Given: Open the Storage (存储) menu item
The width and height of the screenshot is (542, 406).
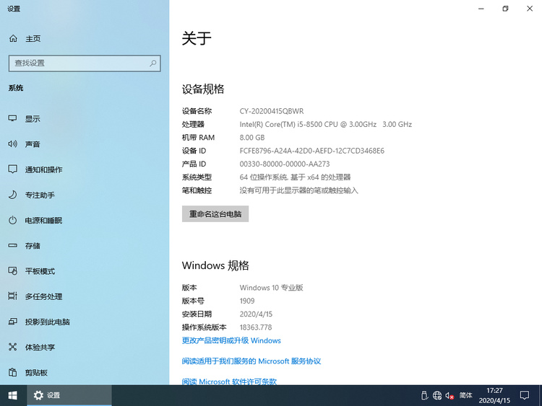Looking at the screenshot, I should [33, 246].
